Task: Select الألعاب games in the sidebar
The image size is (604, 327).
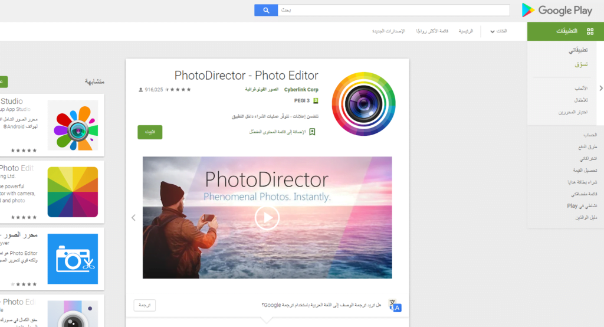Action: tap(581, 88)
